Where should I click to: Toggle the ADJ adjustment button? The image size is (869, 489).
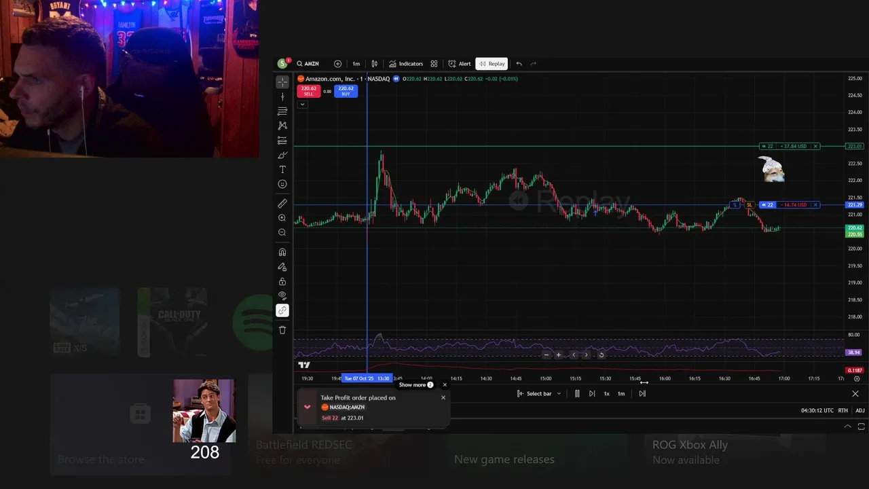[860, 410]
